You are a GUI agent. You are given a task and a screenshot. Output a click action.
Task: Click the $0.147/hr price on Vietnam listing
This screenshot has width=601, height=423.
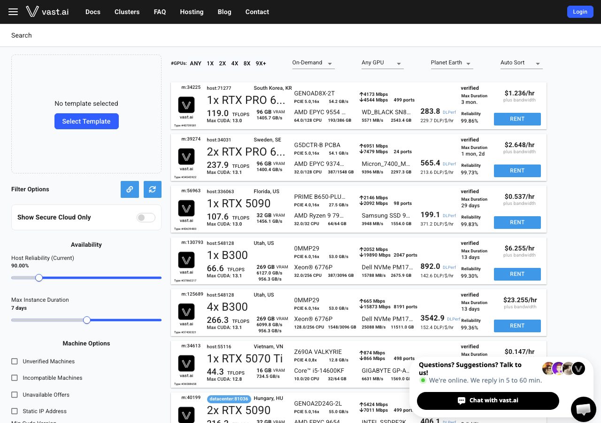[520, 352]
